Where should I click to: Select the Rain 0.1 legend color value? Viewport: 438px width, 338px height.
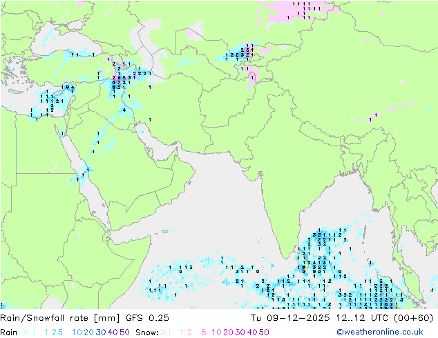[30, 332]
